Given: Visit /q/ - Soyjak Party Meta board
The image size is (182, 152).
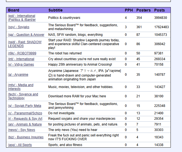Looking at the screenshot, I should tap(25, 106).
